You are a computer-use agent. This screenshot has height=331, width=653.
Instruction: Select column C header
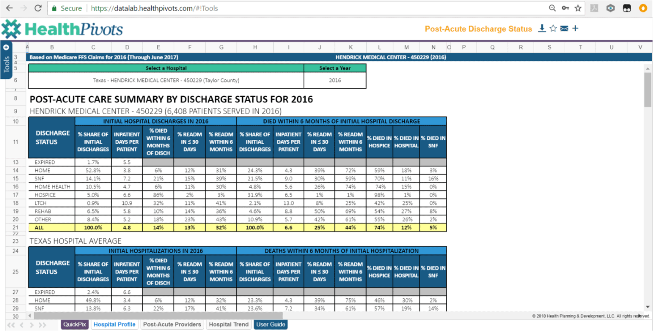93,47
